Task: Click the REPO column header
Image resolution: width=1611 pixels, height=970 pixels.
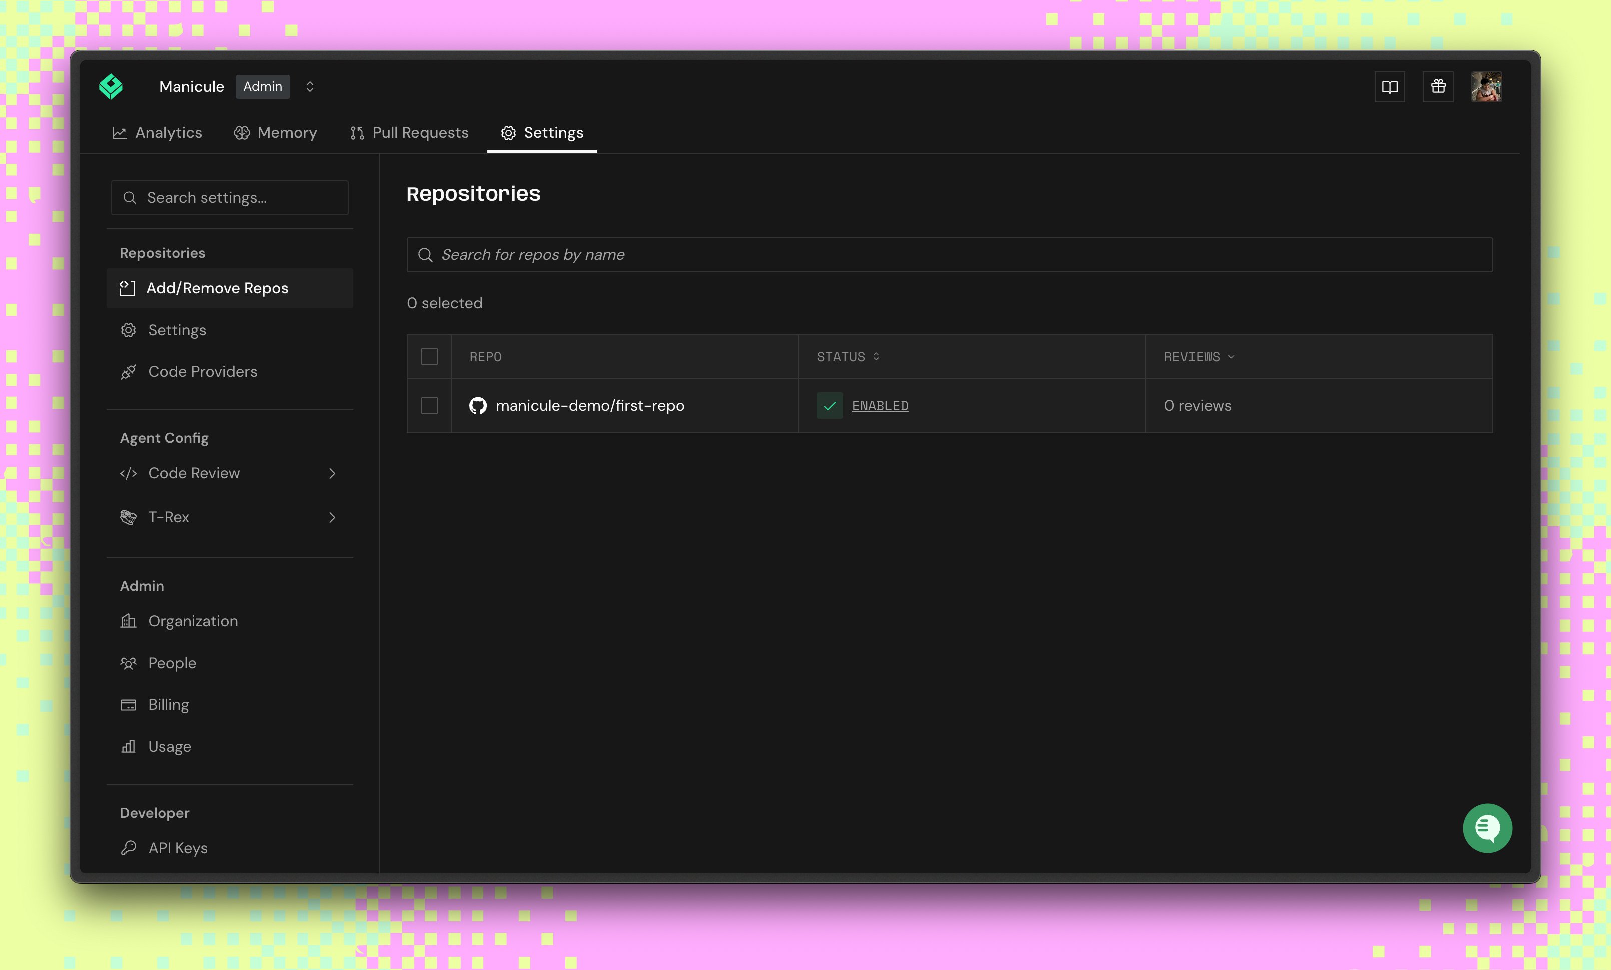Action: [x=486, y=357]
